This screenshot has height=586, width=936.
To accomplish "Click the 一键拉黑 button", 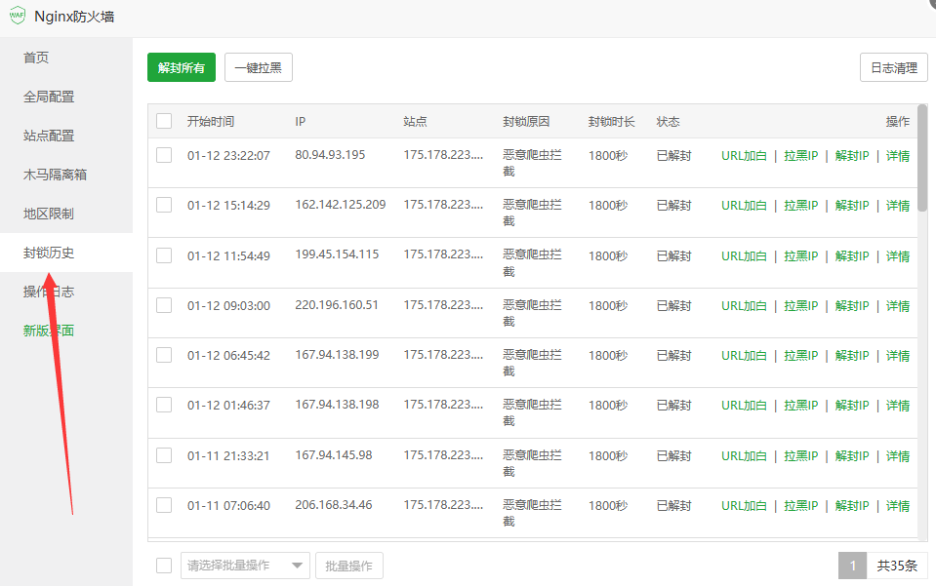I will pyautogui.click(x=259, y=67).
